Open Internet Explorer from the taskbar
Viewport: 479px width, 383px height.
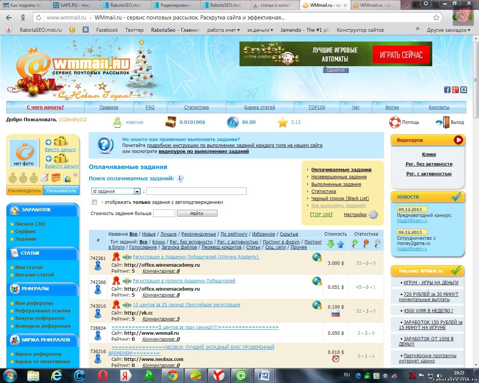56,375
